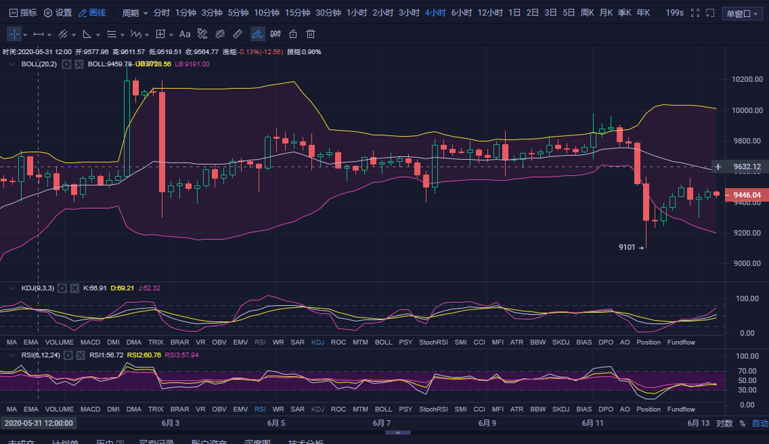
Task: Enter fullscreen mode via expand icon
Action: pos(709,13)
